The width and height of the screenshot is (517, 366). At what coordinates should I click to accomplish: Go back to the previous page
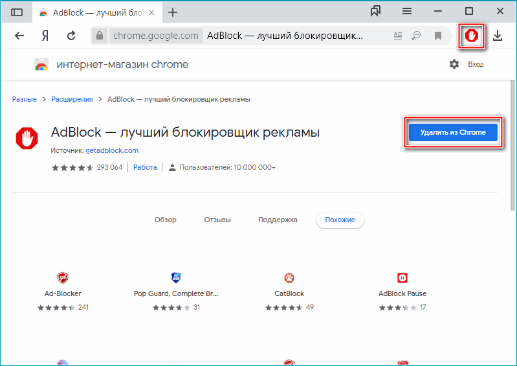19,36
